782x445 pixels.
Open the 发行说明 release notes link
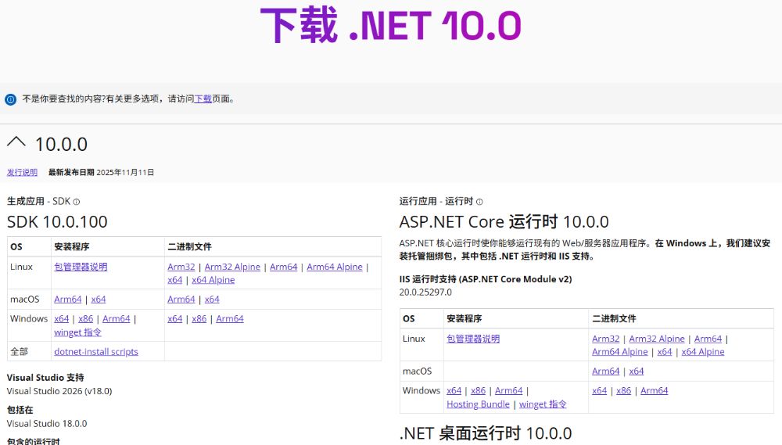[22, 172]
